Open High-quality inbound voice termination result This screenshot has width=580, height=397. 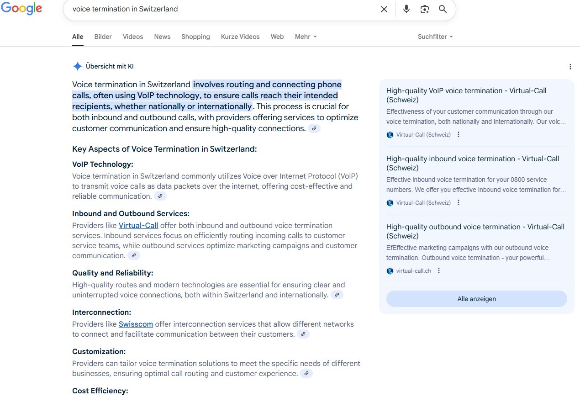tap(472, 163)
